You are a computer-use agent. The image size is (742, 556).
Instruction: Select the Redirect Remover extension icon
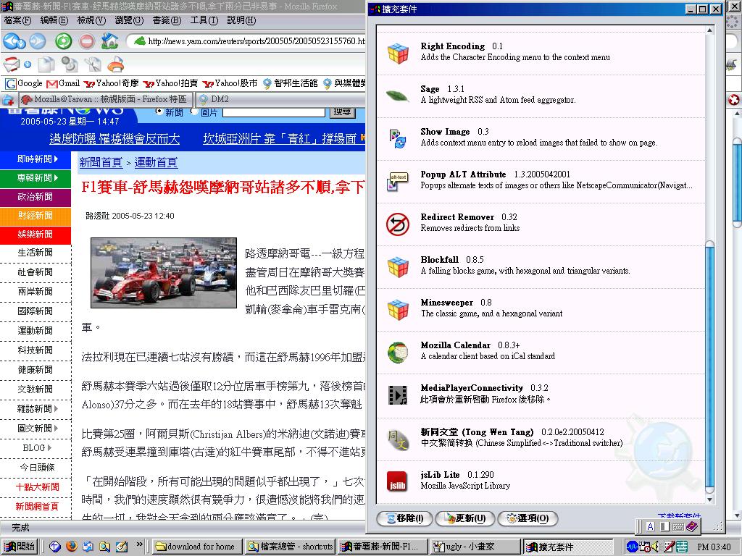(x=397, y=224)
